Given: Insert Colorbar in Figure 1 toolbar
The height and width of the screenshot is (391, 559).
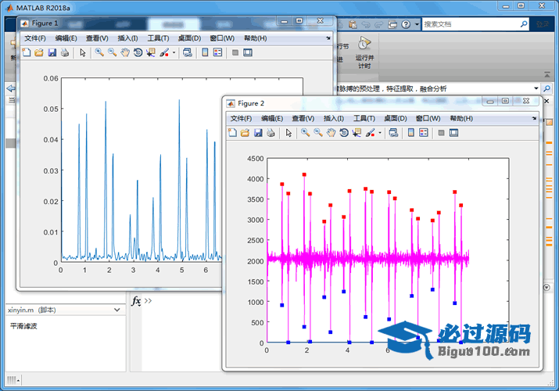Looking at the screenshot, I should [x=205, y=52].
